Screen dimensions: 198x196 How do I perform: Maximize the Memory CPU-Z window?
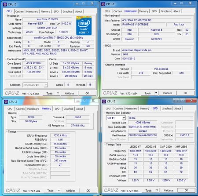coord(84,101)
